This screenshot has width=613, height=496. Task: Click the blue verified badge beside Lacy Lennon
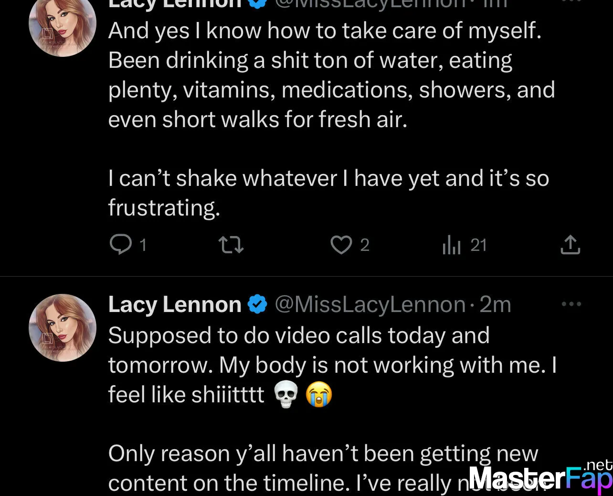258,304
